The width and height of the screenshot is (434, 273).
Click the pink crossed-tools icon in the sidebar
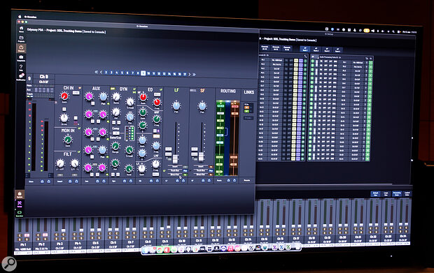tap(20, 204)
